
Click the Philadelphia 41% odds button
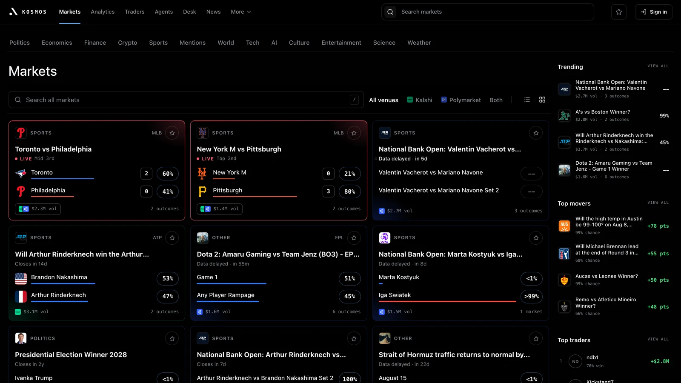[168, 191]
